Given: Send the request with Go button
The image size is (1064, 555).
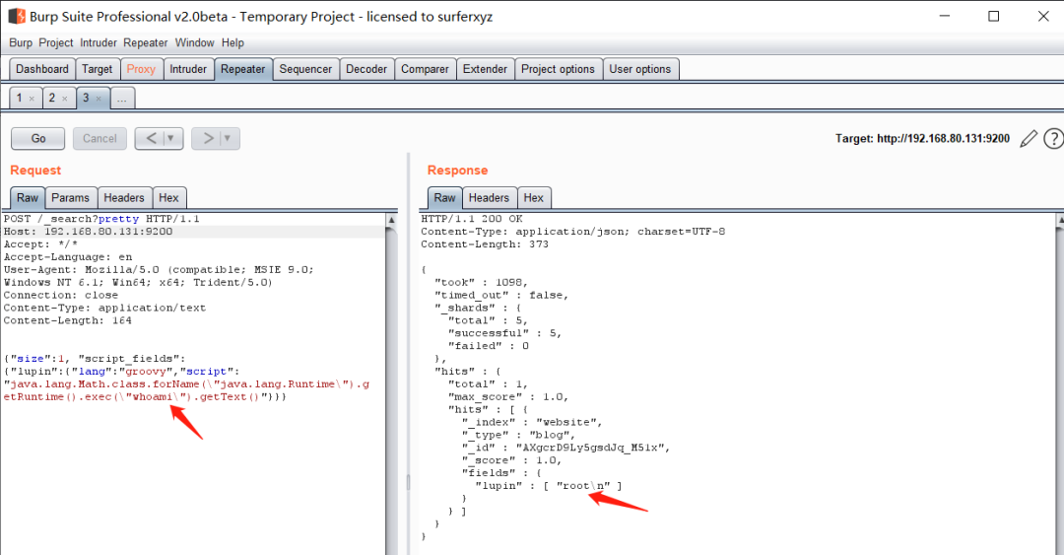Looking at the screenshot, I should pyautogui.click(x=38, y=139).
